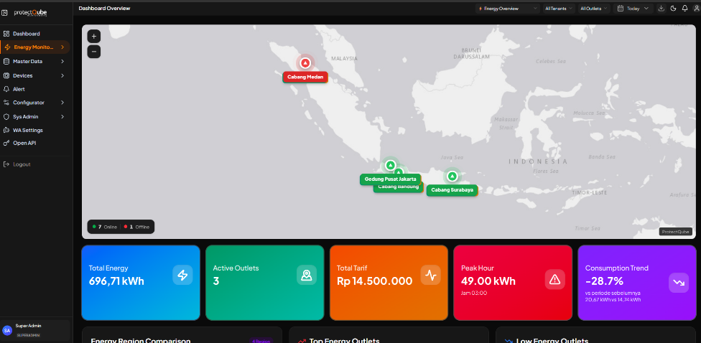
Task: Click the Logout door icon
Action: pos(6,164)
